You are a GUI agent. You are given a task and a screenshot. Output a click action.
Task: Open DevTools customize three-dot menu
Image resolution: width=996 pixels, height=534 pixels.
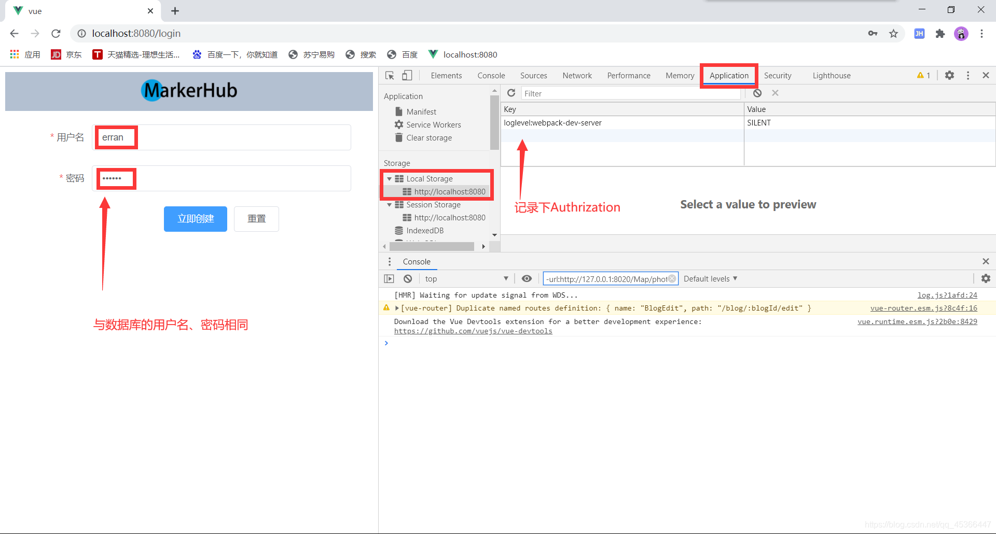point(968,76)
